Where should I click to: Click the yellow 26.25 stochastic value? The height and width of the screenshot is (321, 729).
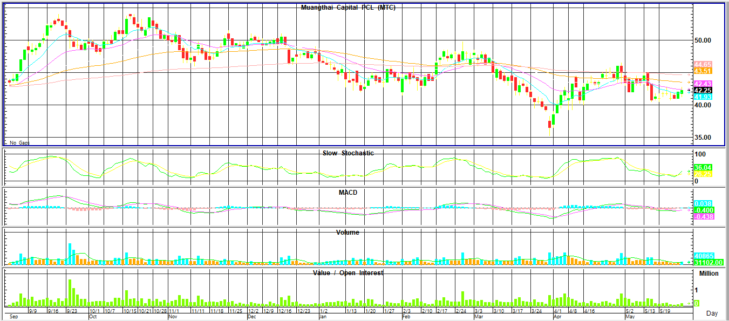pyautogui.click(x=703, y=174)
